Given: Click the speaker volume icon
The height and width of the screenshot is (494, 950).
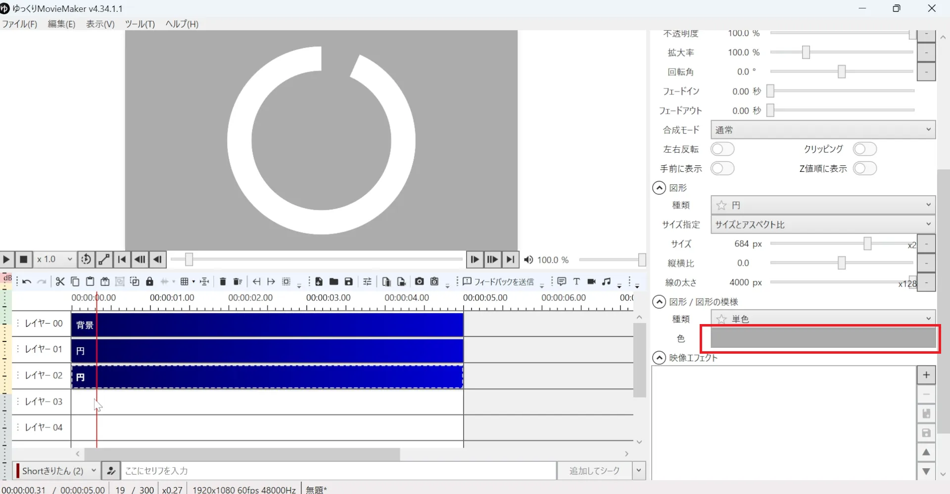Looking at the screenshot, I should (x=528, y=260).
